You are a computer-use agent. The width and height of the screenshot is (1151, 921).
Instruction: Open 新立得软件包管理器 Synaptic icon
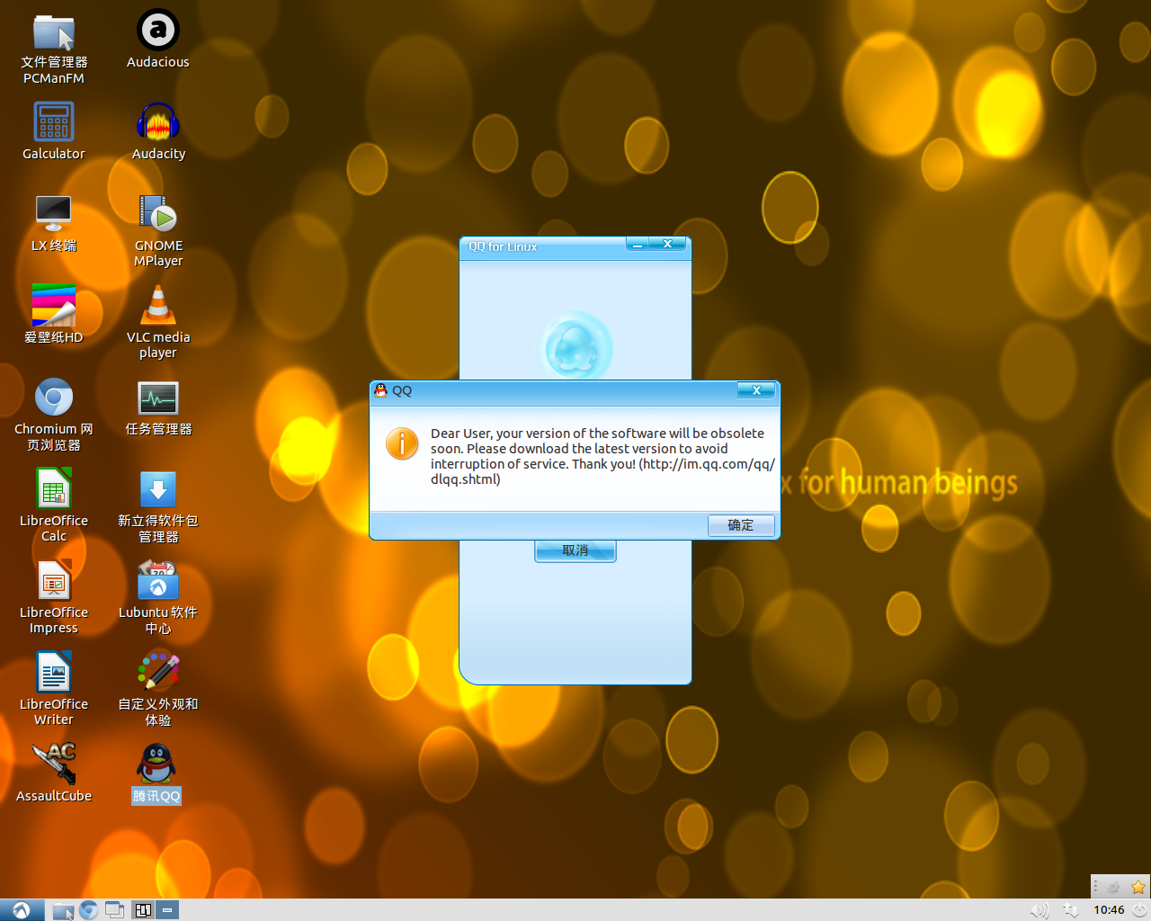[158, 489]
